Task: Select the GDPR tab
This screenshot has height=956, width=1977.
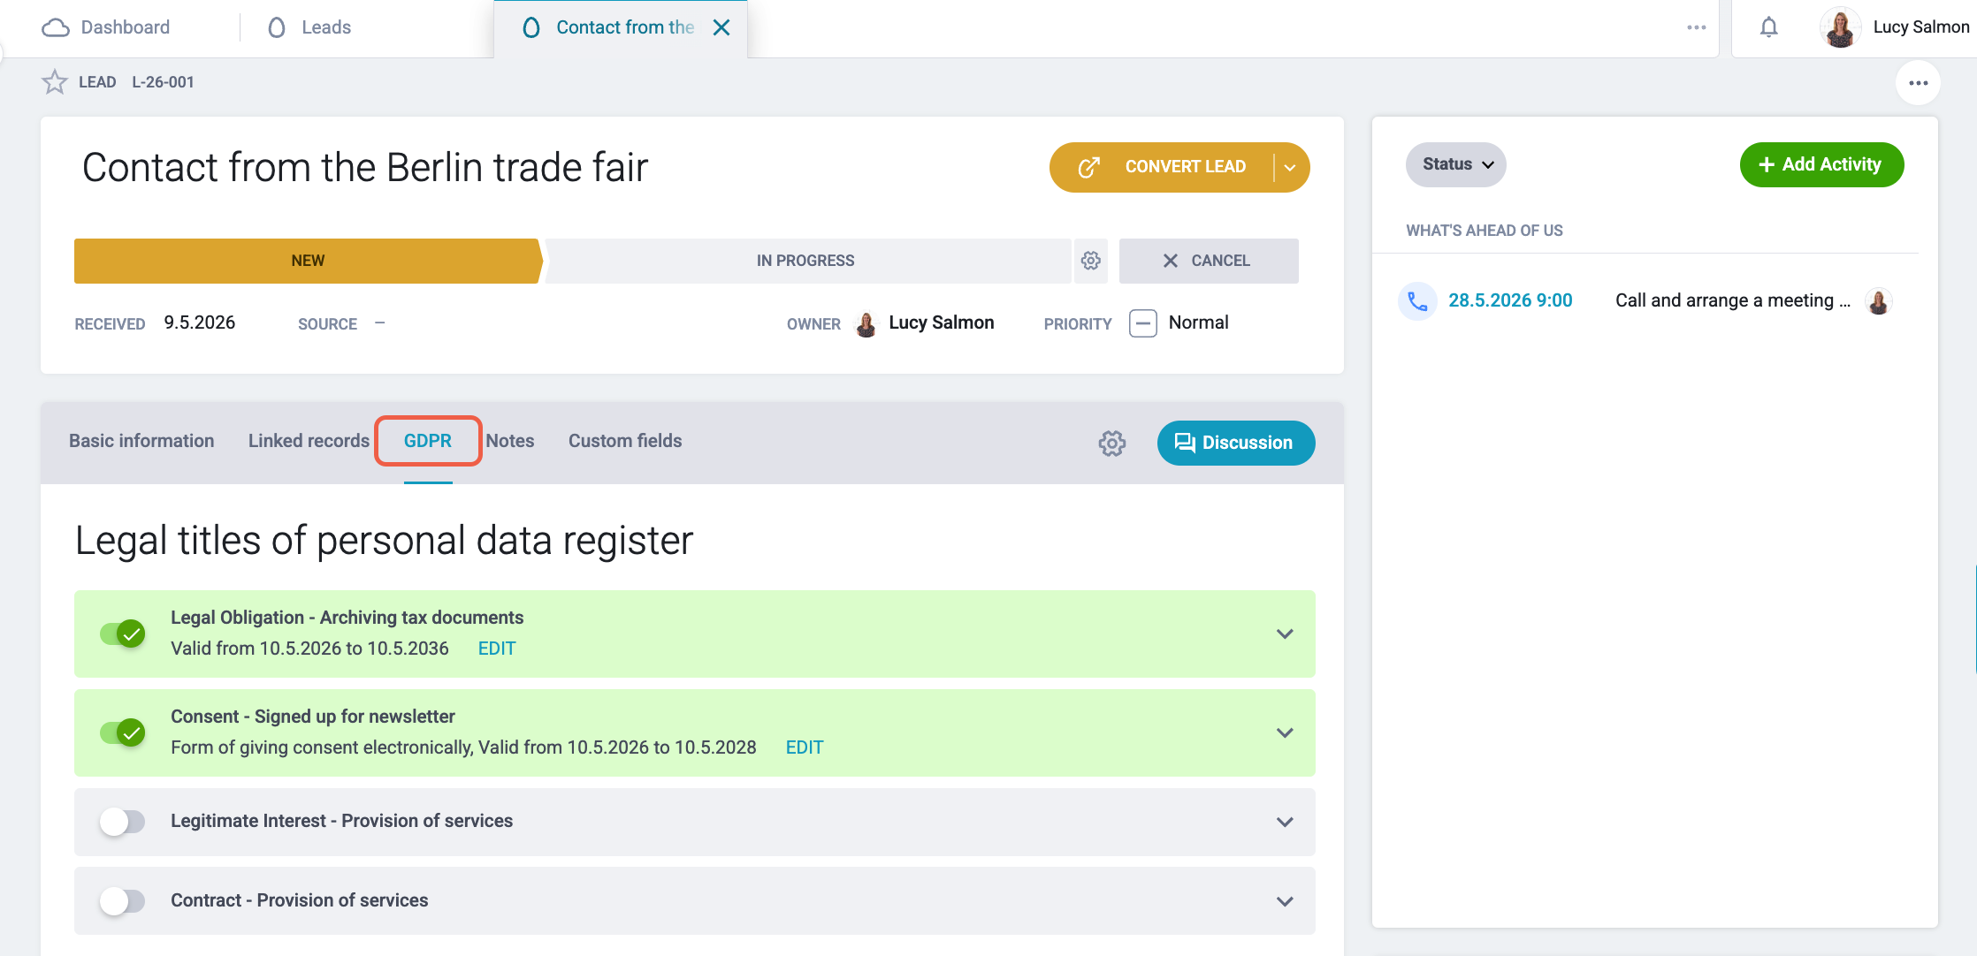Action: 428,441
